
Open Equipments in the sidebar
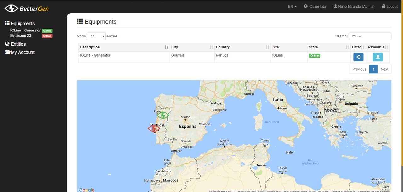click(20, 23)
